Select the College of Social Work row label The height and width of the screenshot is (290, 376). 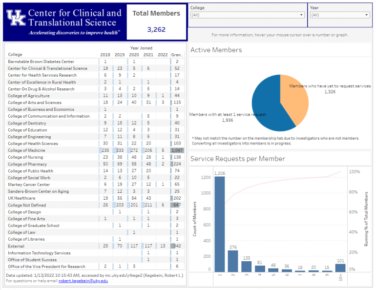pyautogui.click(x=29, y=178)
